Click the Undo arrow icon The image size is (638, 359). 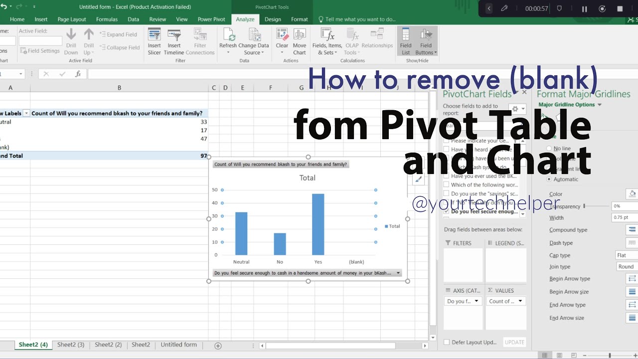tap(4, 7)
